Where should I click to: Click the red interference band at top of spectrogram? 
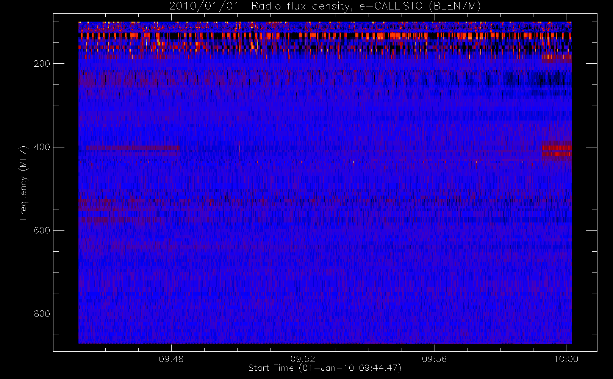click(325, 36)
